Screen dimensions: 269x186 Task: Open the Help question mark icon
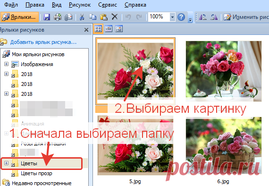click(x=181, y=17)
